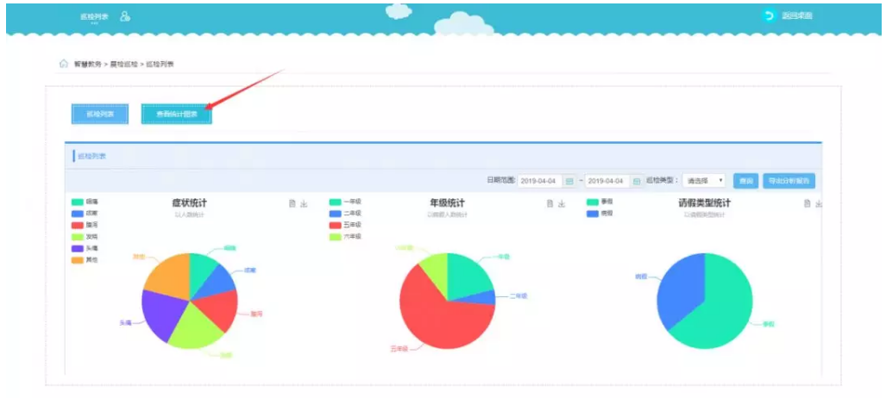Click the 查询 search button

click(745, 181)
